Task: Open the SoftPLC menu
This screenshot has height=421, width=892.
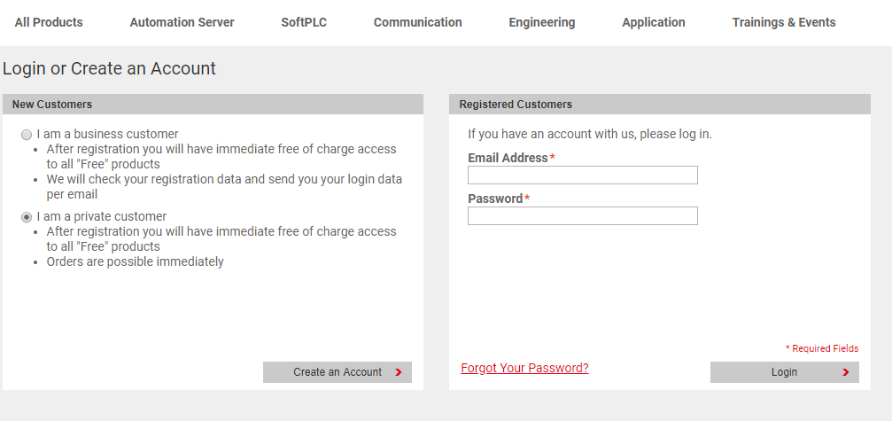Action: (304, 23)
